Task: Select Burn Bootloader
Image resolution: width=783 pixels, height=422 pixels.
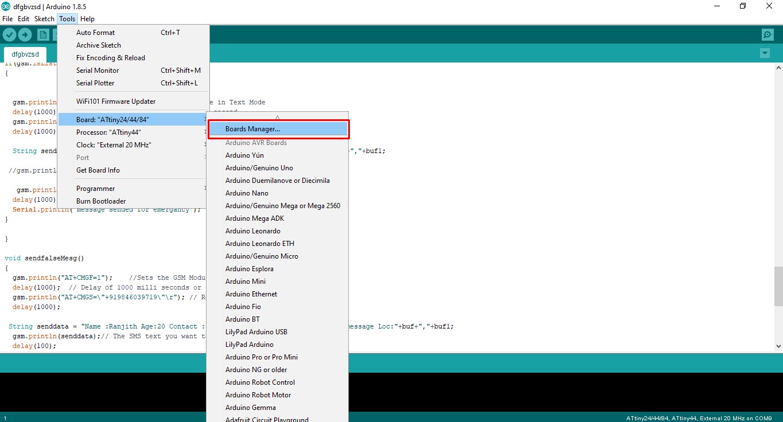Action: pyautogui.click(x=133, y=201)
